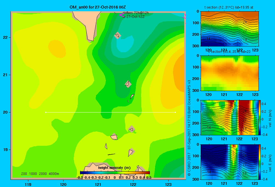Click longitude label 123 on main map
The image size is (275, 187).
[x=168, y=184]
